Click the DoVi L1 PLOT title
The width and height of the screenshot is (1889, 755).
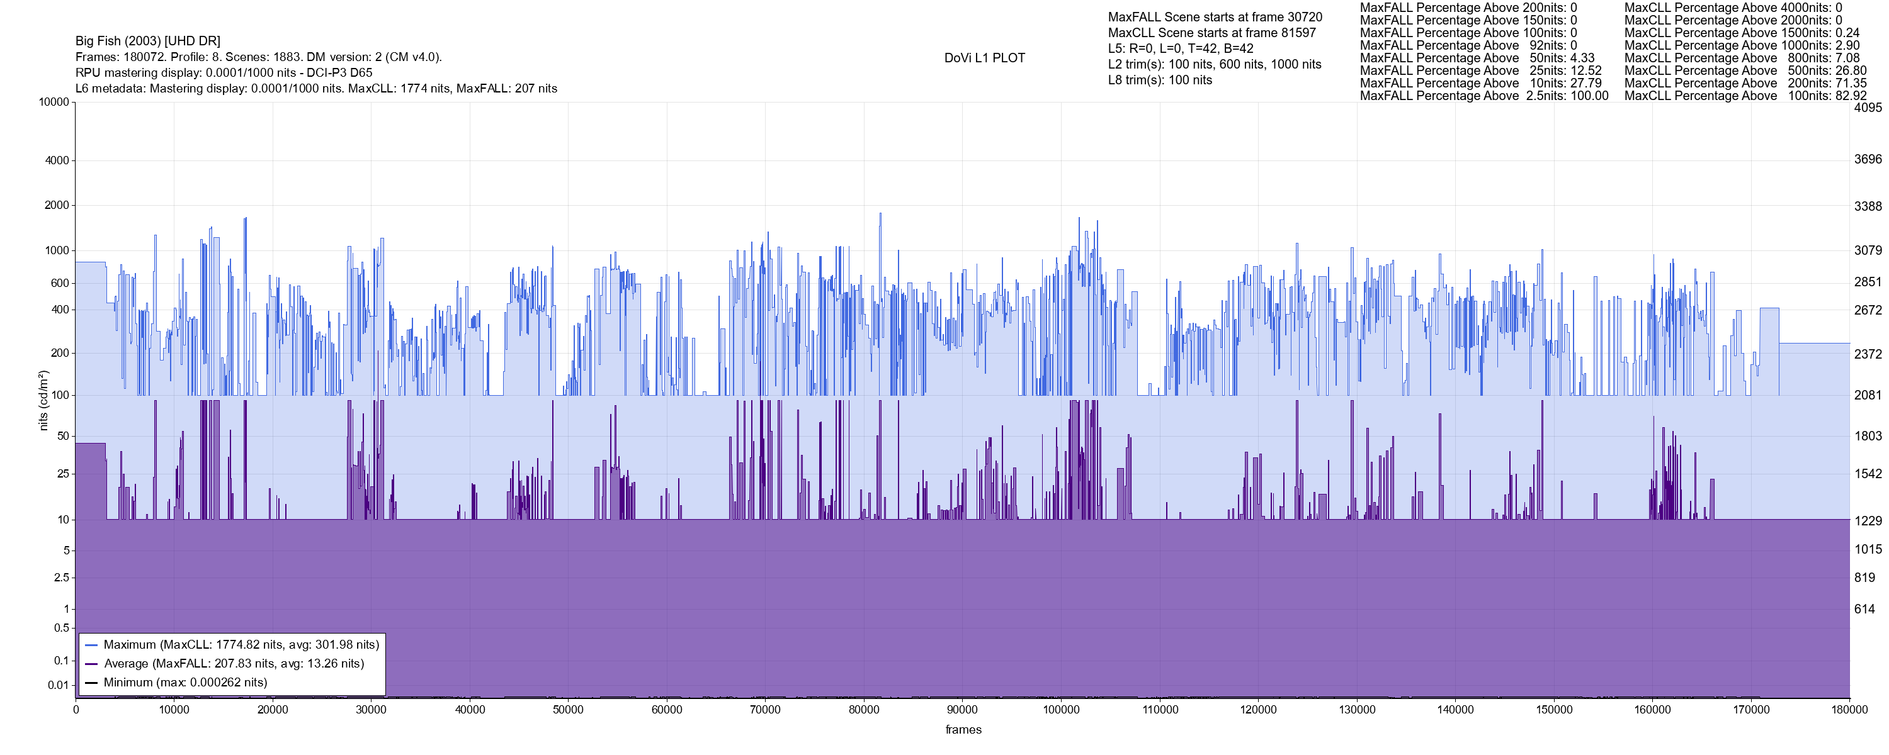984,58
